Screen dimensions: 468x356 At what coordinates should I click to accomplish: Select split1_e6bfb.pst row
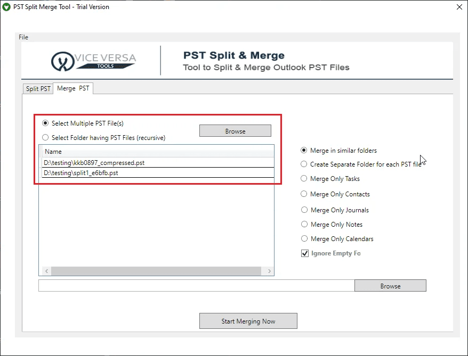pos(158,173)
